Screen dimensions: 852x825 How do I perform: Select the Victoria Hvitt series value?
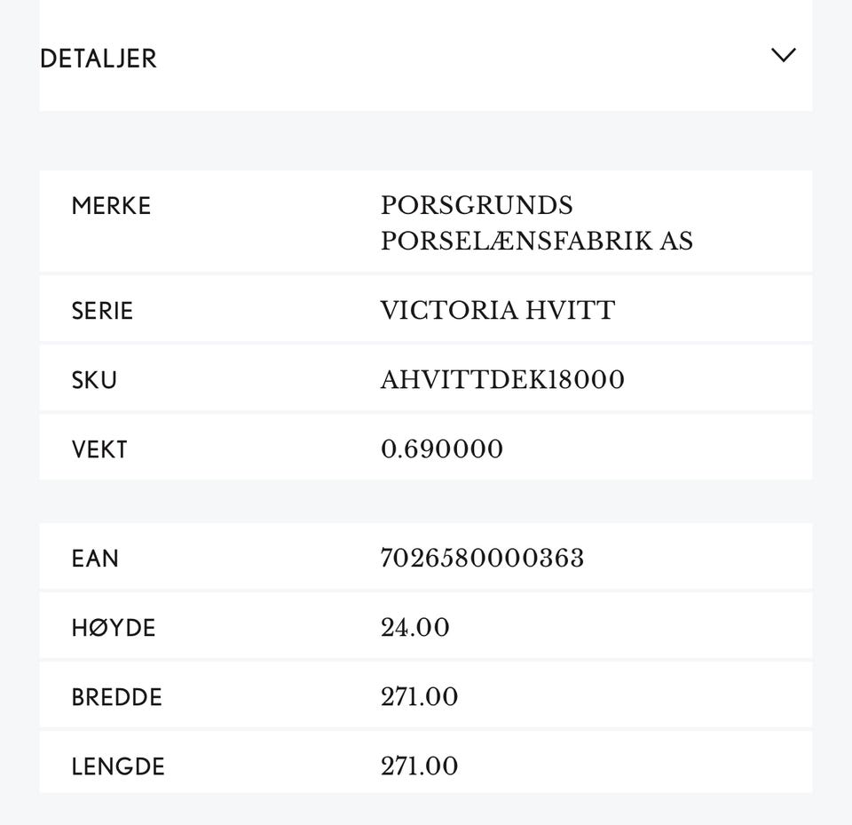point(497,311)
